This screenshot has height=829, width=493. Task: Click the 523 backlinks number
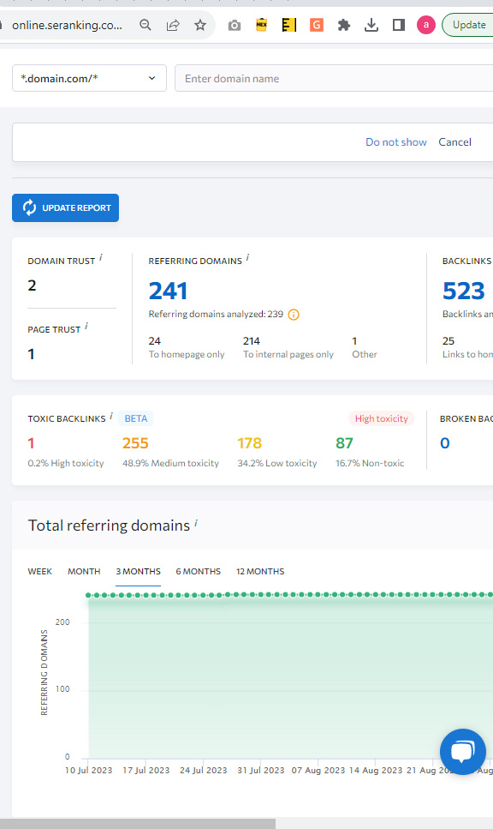click(x=463, y=291)
